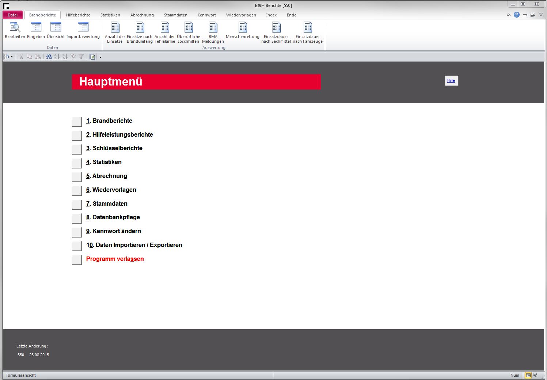Open the Bearbeiten report editor icon
Image resolution: width=547 pixels, height=380 pixels.
pyautogui.click(x=15, y=30)
